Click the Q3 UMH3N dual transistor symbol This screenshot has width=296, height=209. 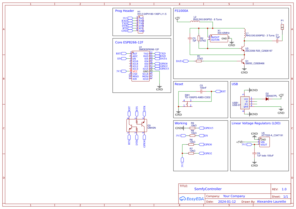136,126
